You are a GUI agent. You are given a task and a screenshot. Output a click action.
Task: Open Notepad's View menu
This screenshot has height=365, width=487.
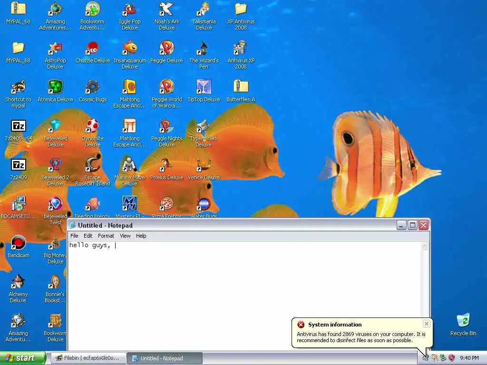click(125, 236)
